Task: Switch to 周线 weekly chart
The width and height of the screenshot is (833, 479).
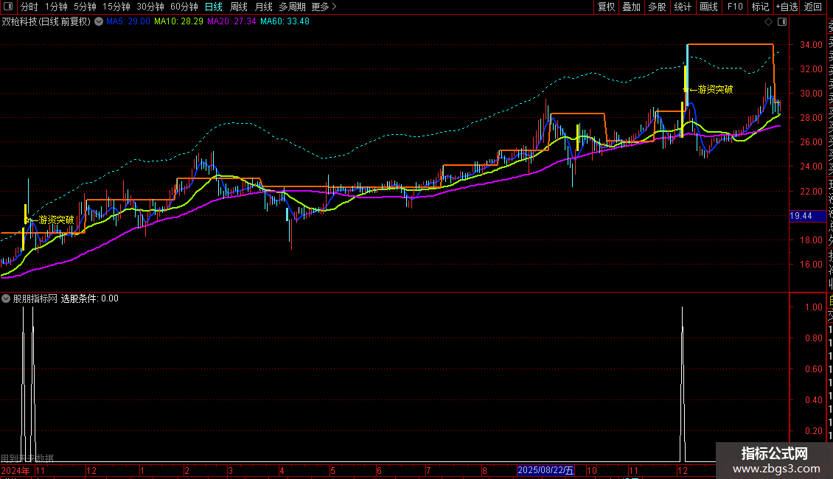Action: (239, 7)
